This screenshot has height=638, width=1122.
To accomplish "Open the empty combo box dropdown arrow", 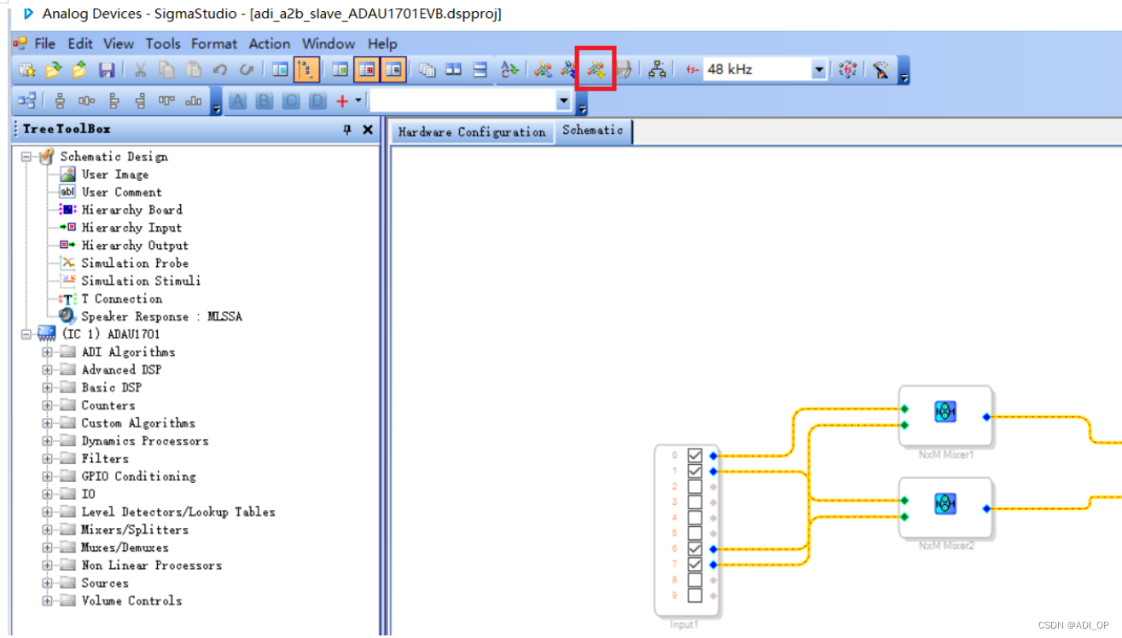I will click(x=563, y=101).
